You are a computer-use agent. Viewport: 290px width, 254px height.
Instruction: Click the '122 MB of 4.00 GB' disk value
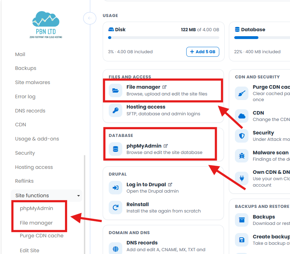click(x=200, y=30)
